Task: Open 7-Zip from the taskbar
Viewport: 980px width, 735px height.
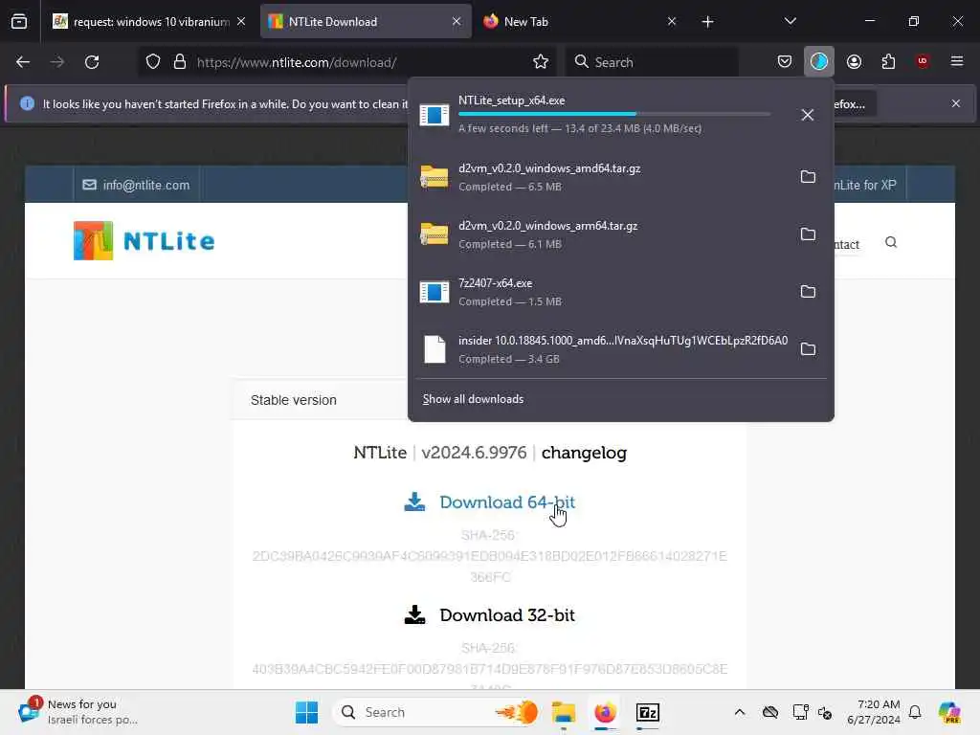Action: (648, 712)
